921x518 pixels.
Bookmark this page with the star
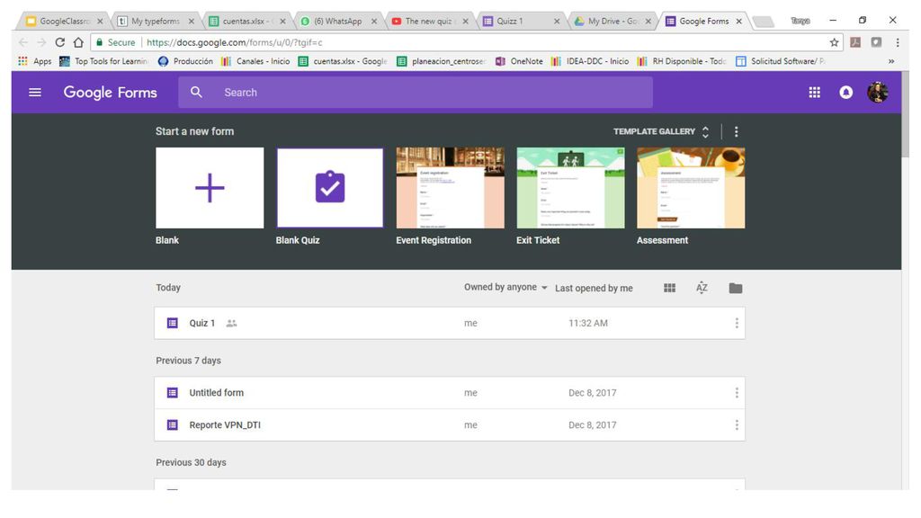[x=834, y=42]
